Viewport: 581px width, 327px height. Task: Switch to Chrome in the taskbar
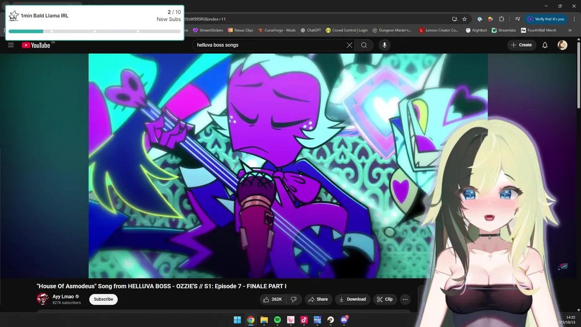pyautogui.click(x=251, y=320)
